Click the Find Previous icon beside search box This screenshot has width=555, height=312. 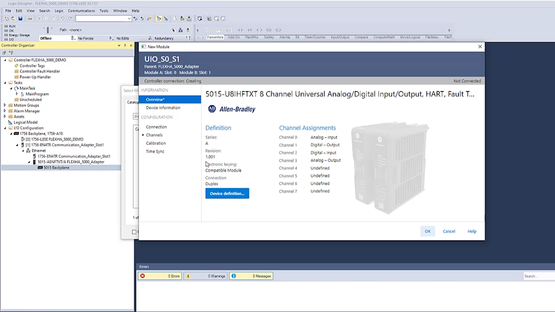click(x=135, y=19)
